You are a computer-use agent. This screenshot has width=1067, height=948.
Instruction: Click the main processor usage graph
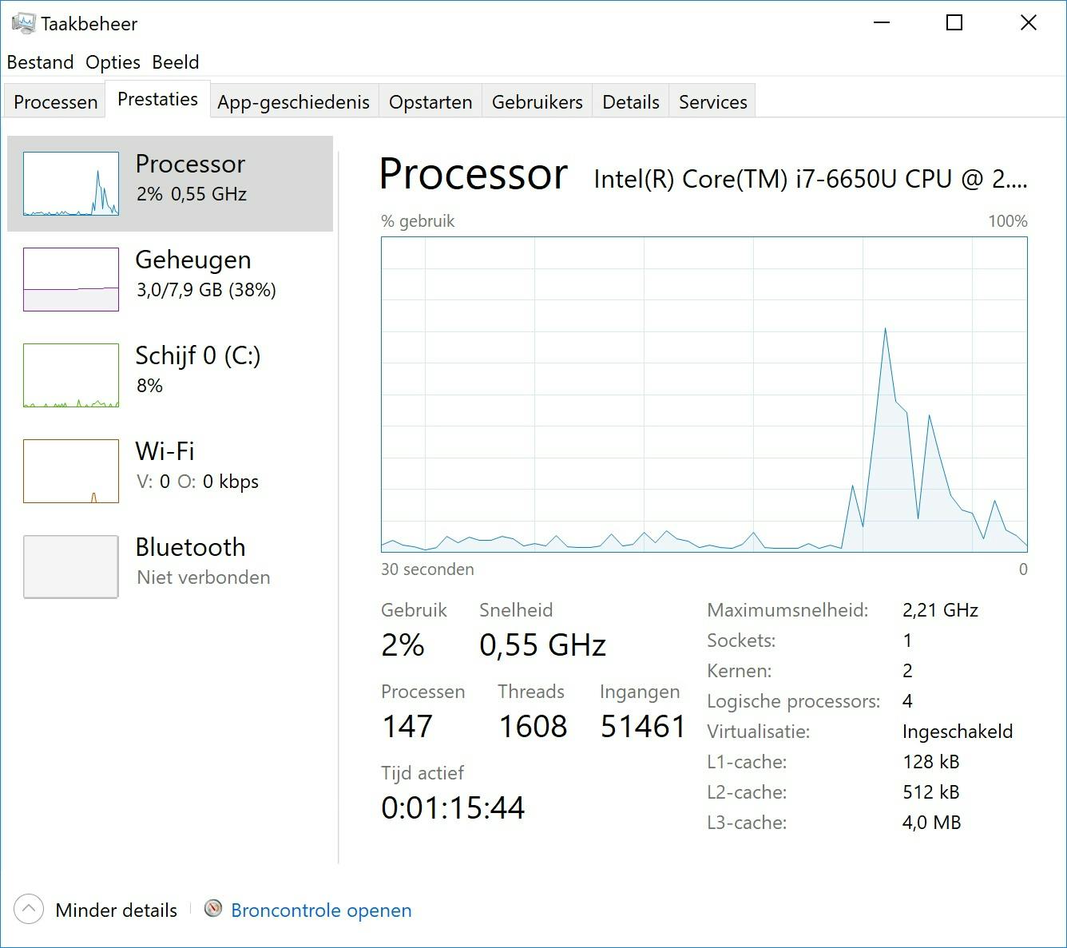coord(704,395)
